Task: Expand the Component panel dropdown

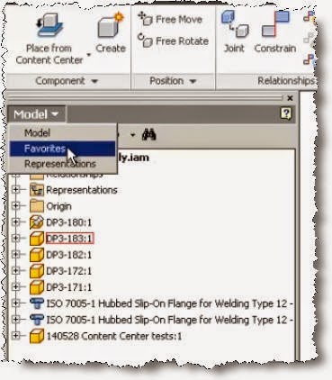Action: [x=94, y=81]
